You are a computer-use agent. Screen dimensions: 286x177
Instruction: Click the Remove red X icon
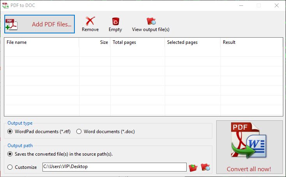coord(90,22)
